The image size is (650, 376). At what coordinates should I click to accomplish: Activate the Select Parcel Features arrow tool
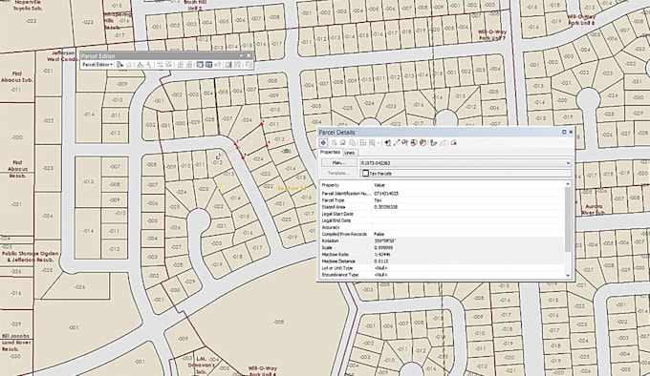point(119,65)
